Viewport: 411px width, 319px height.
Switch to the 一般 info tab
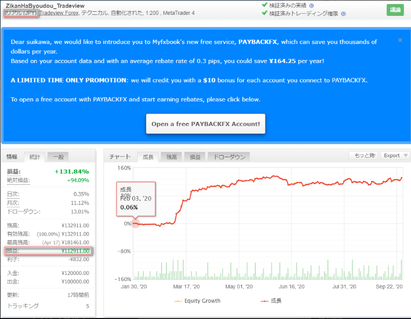[58, 157]
